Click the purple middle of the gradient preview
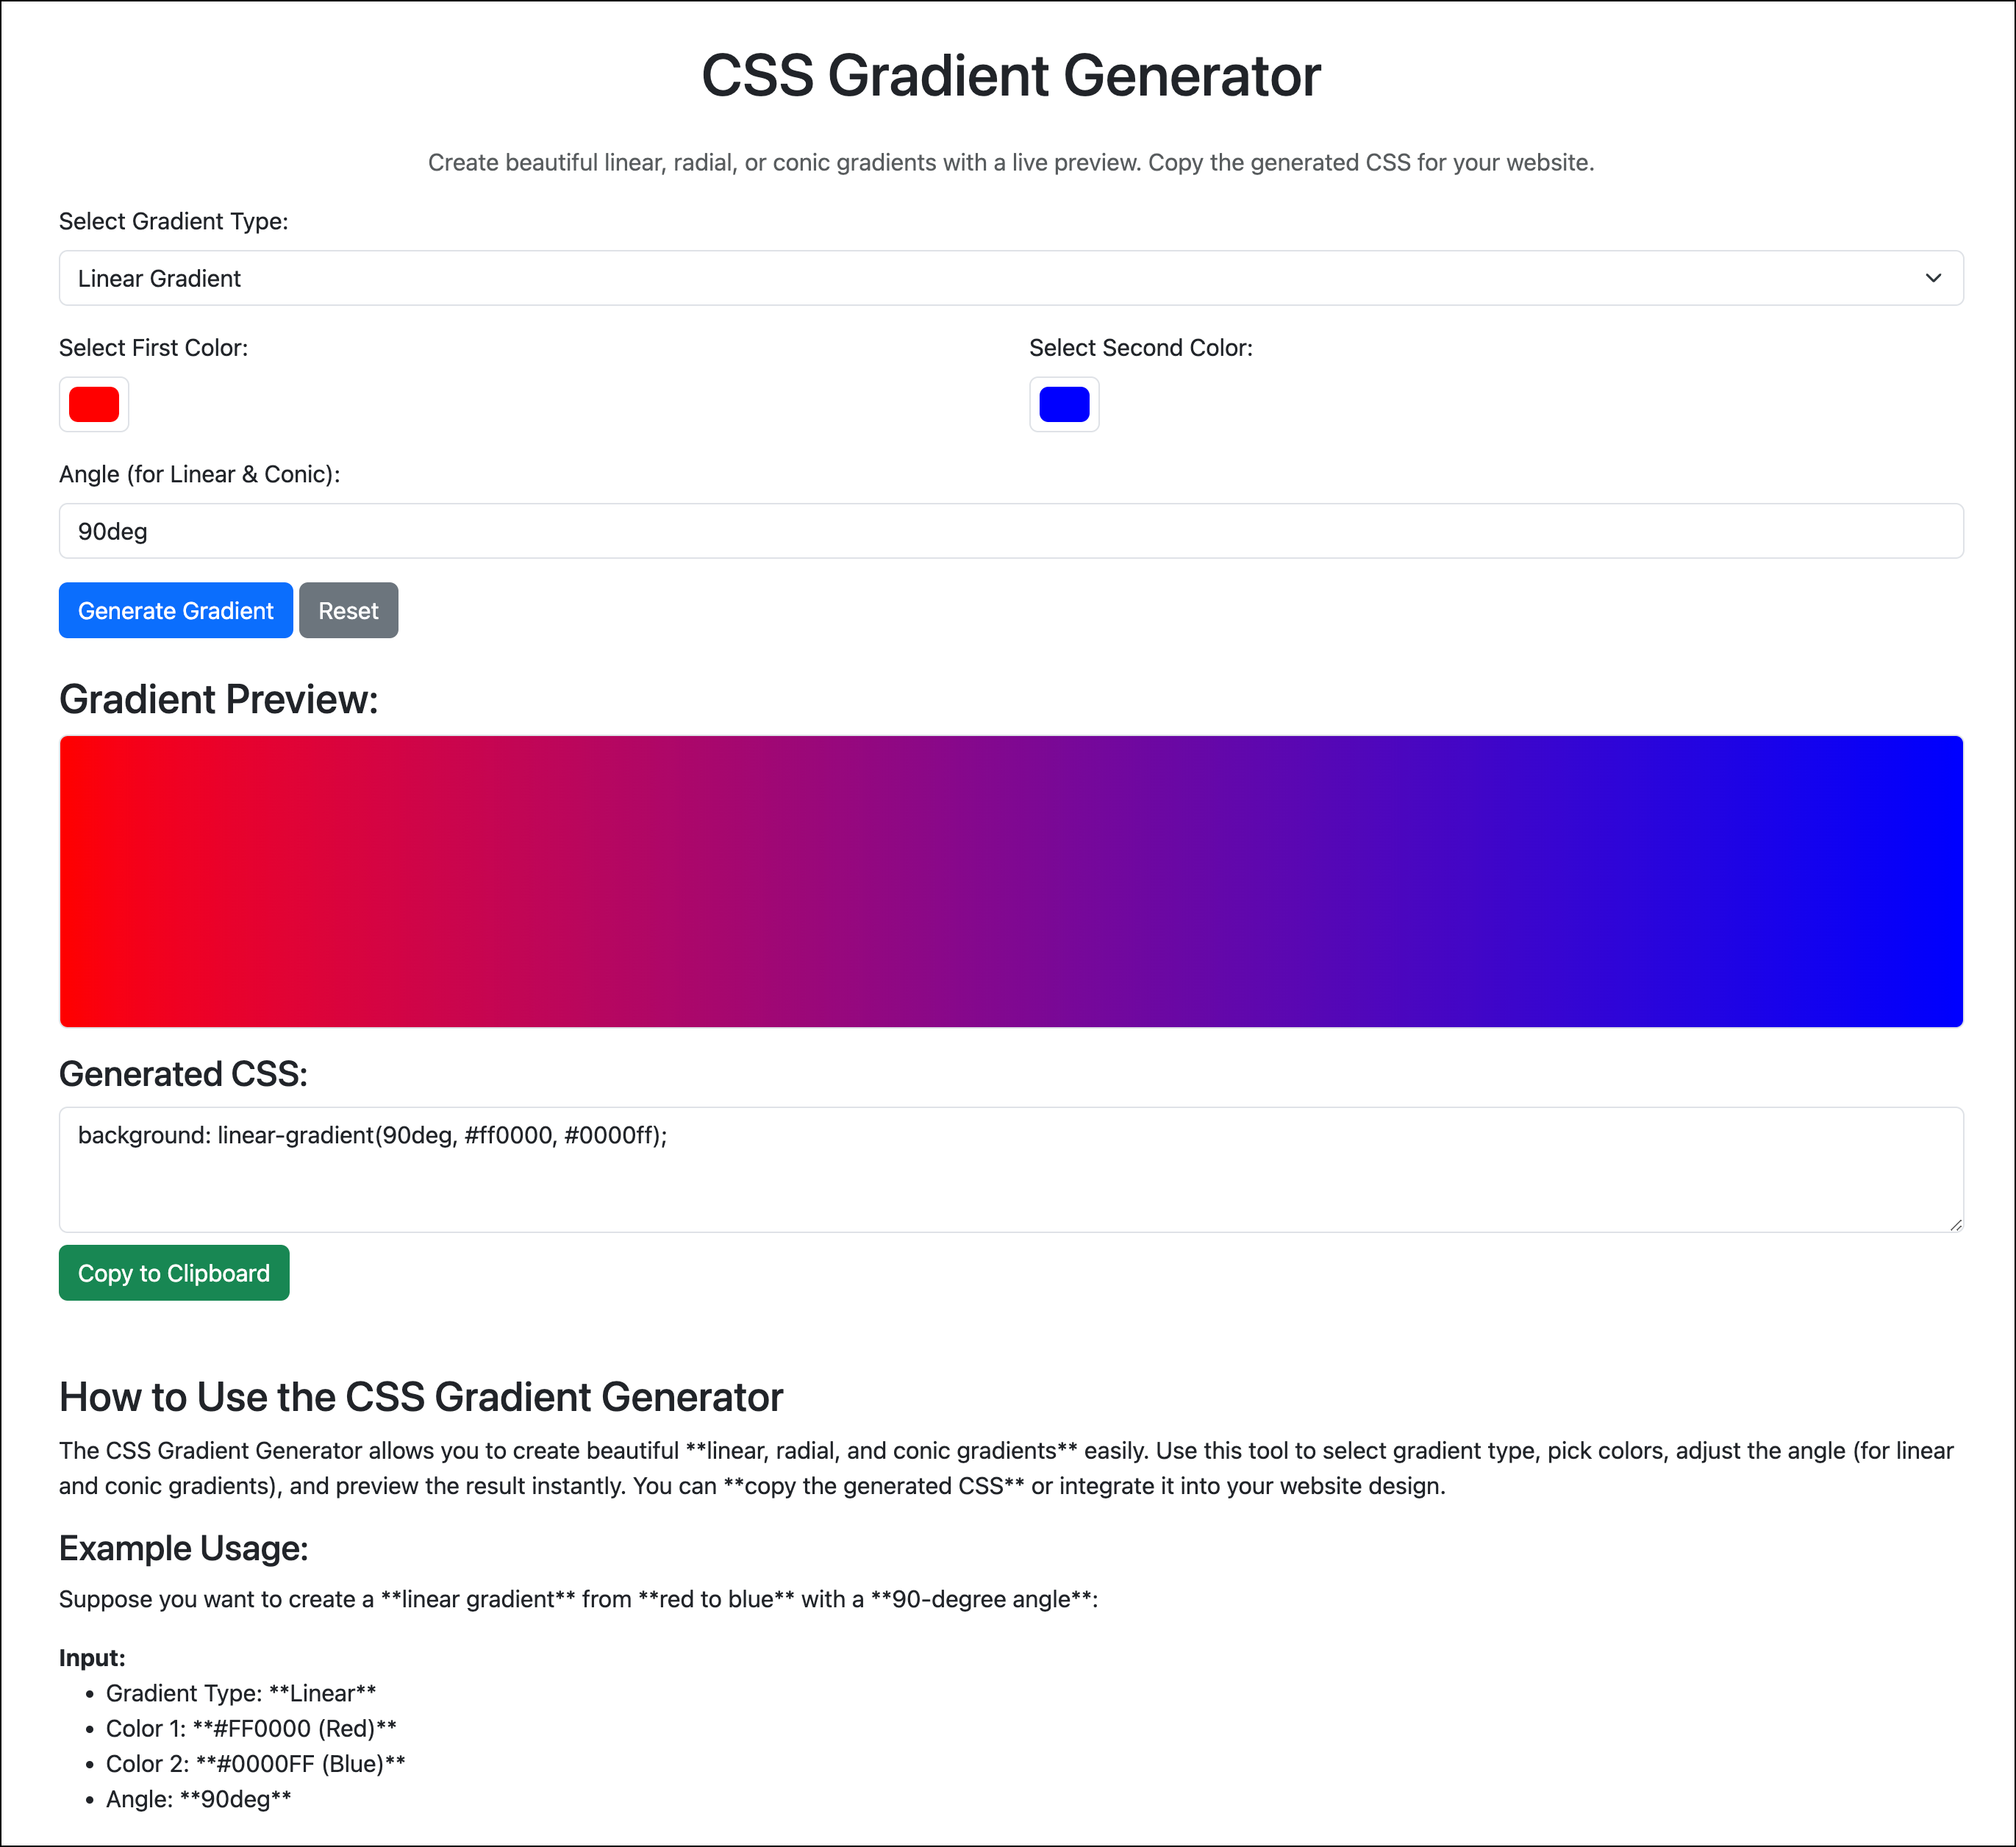 [x=1010, y=881]
